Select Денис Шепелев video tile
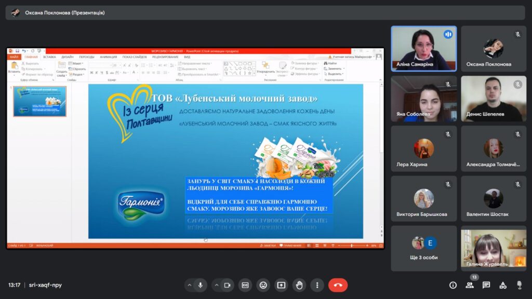Image resolution: width=532 pixels, height=299 pixels. (x=494, y=99)
